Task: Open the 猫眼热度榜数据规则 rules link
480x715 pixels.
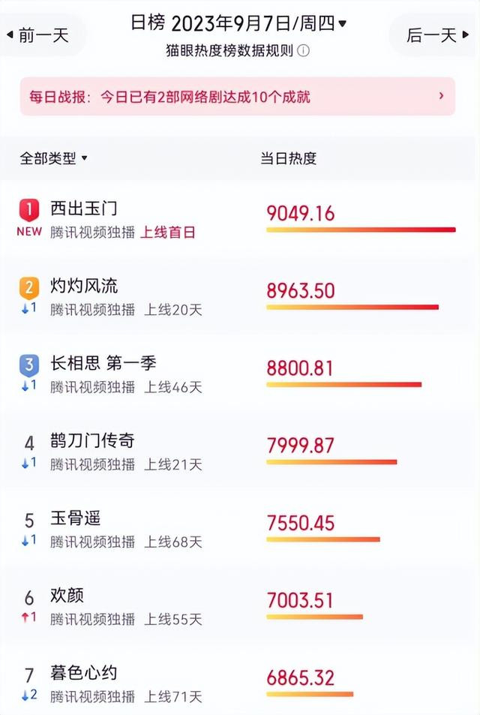Action: 229,50
